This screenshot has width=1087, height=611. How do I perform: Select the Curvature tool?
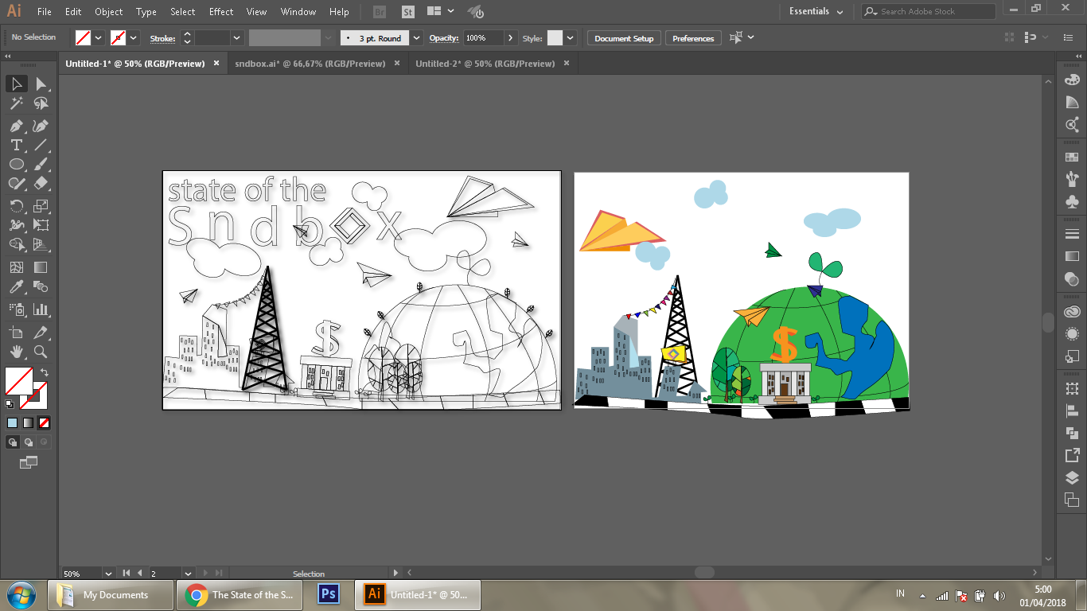pyautogui.click(x=41, y=126)
